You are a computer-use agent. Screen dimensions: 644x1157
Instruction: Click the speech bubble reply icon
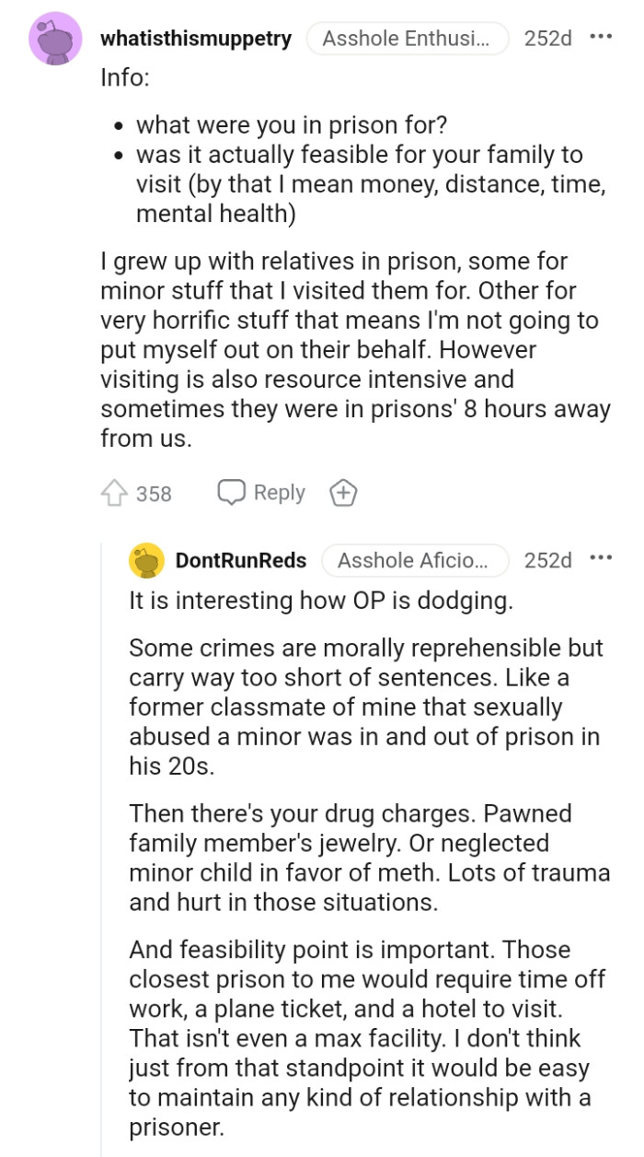point(232,493)
